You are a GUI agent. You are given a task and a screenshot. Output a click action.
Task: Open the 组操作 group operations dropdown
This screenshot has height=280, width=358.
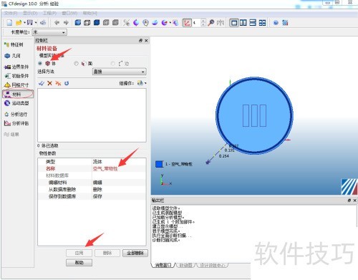tap(142, 83)
